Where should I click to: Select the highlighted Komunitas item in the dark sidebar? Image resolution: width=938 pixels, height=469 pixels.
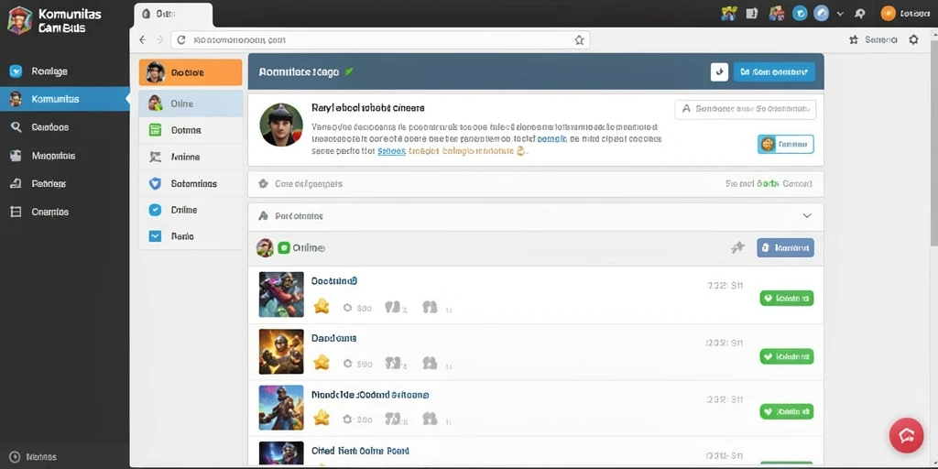tap(65, 99)
